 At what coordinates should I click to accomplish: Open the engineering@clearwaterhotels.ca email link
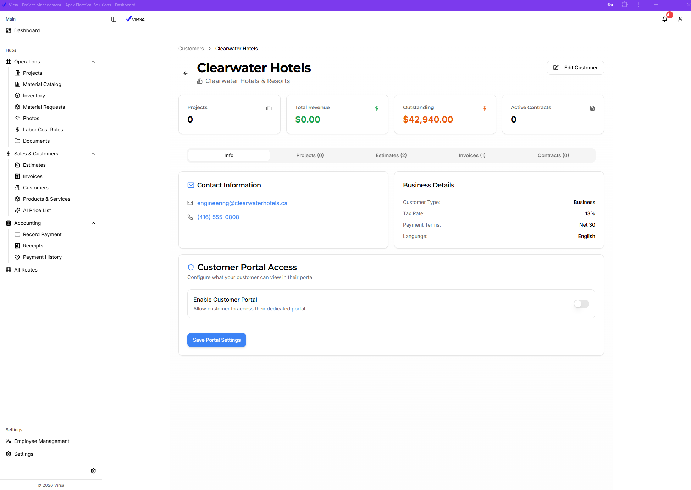[242, 203]
